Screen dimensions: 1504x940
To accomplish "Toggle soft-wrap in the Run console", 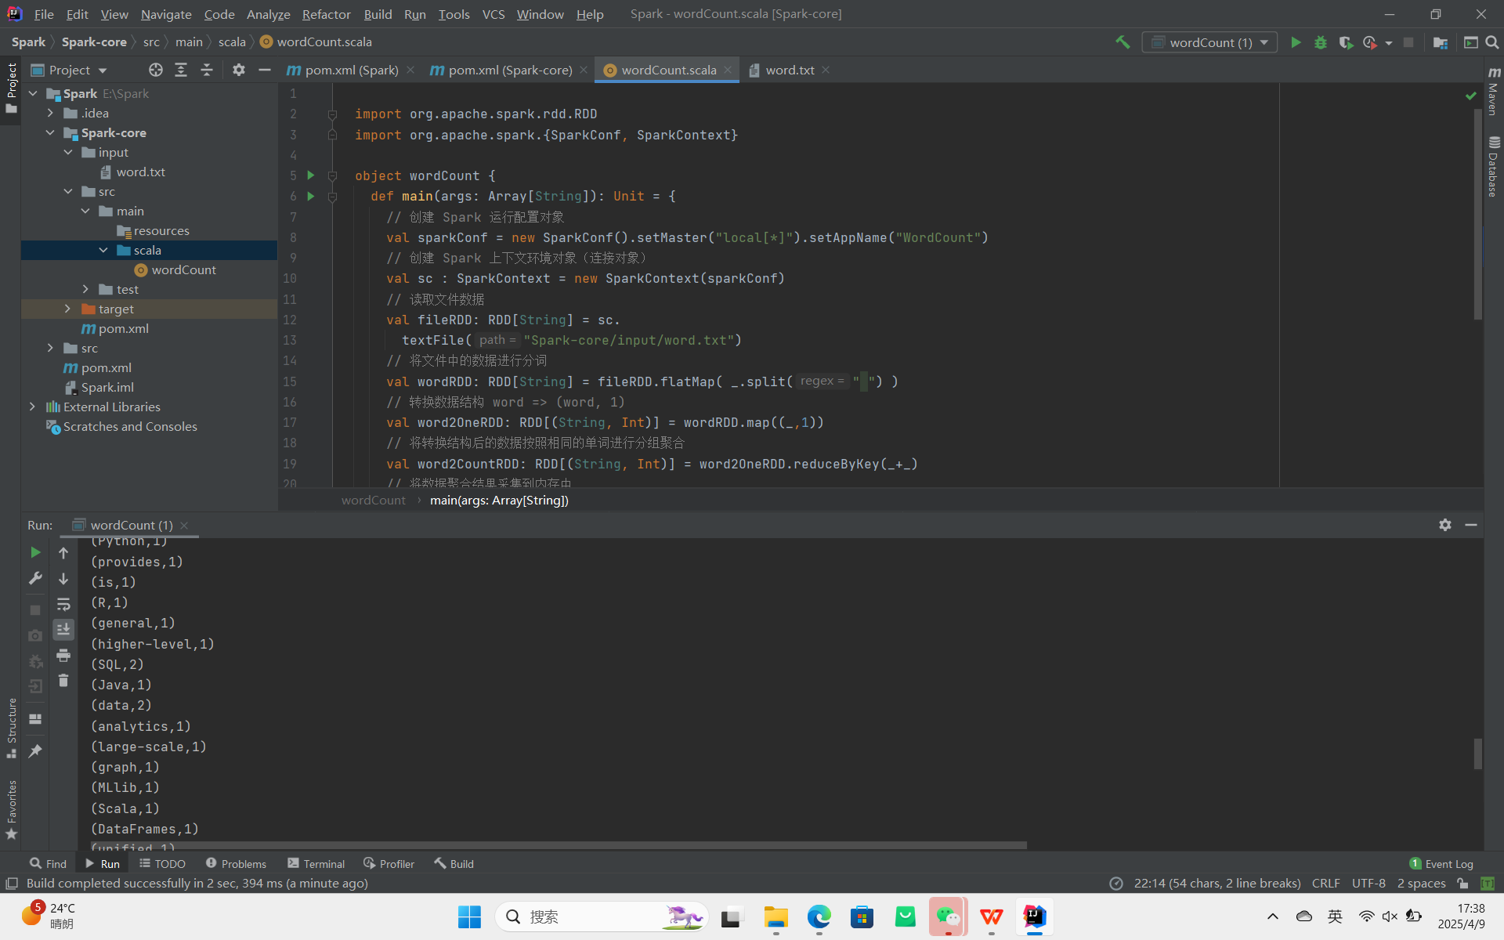I will (63, 604).
